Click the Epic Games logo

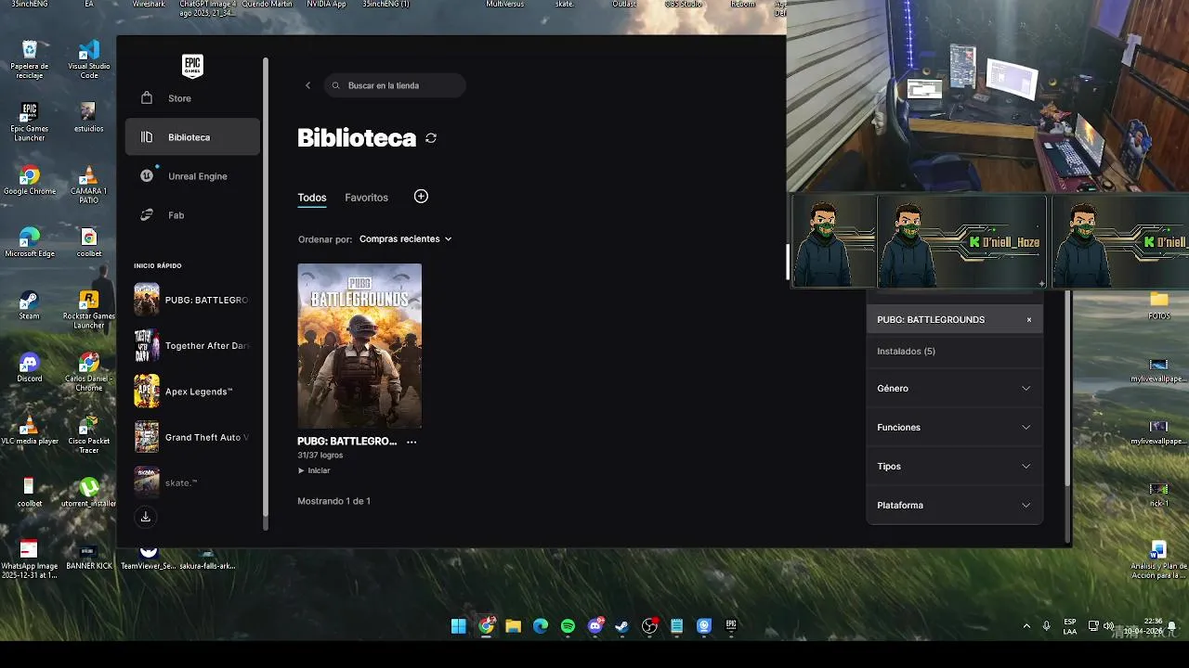[x=192, y=66]
